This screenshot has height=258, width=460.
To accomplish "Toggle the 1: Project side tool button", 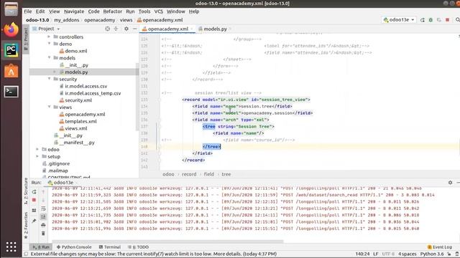I will (x=26, y=39).
